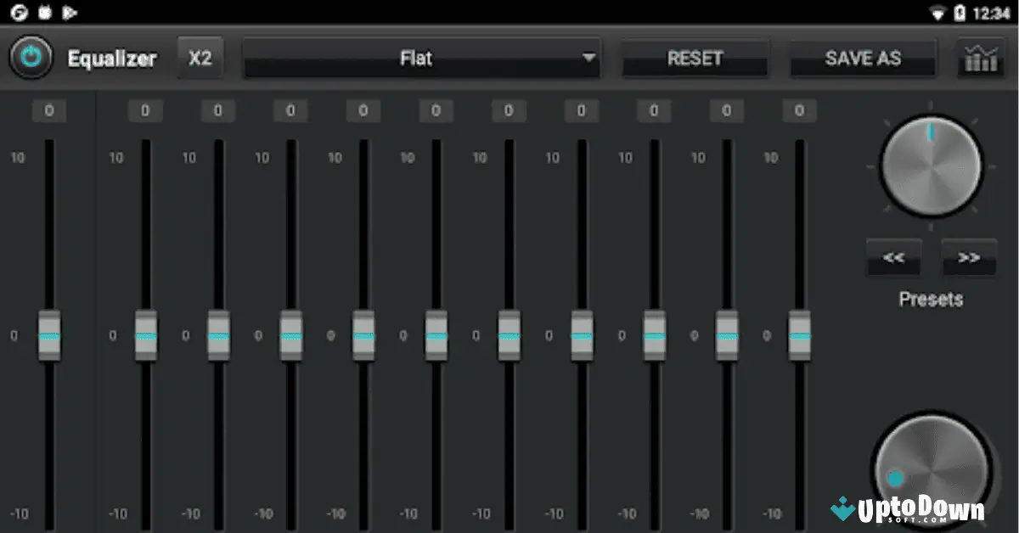Click the rightmost frequency band slider handle
The width and height of the screenshot is (1019, 533).
click(799, 334)
